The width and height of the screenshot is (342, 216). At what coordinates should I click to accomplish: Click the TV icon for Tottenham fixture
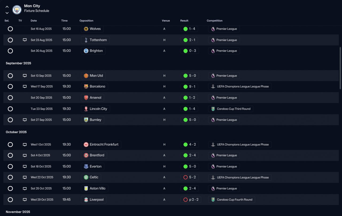coord(25,40)
